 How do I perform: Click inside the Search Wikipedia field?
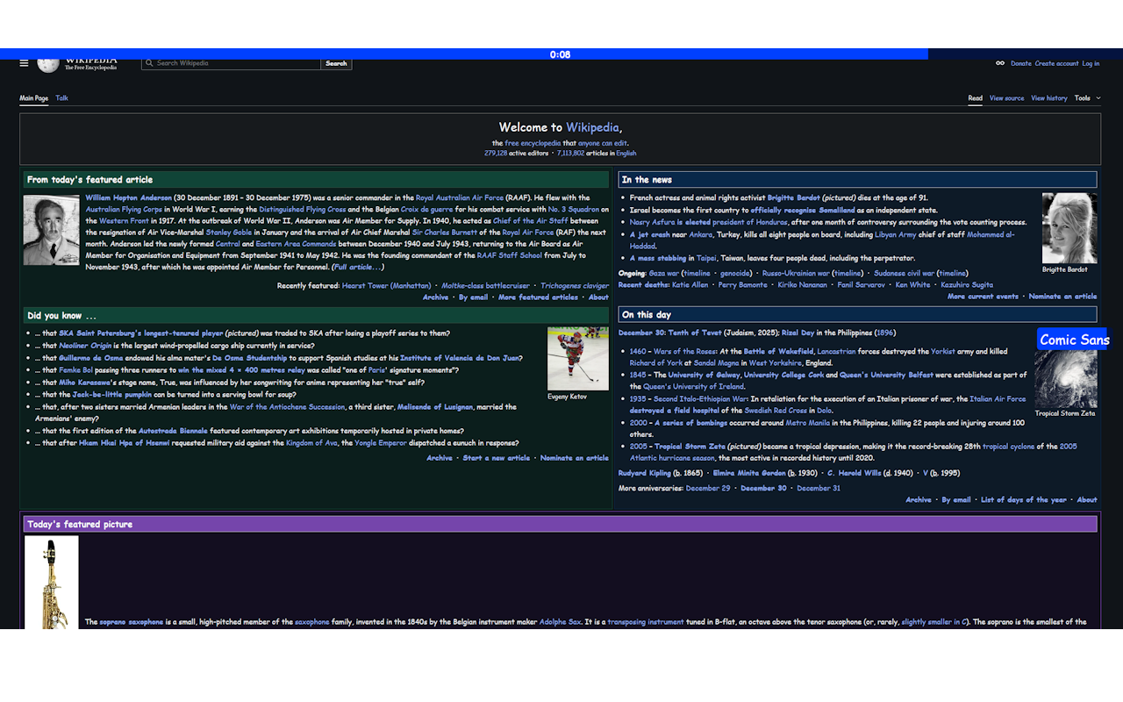[231, 63]
